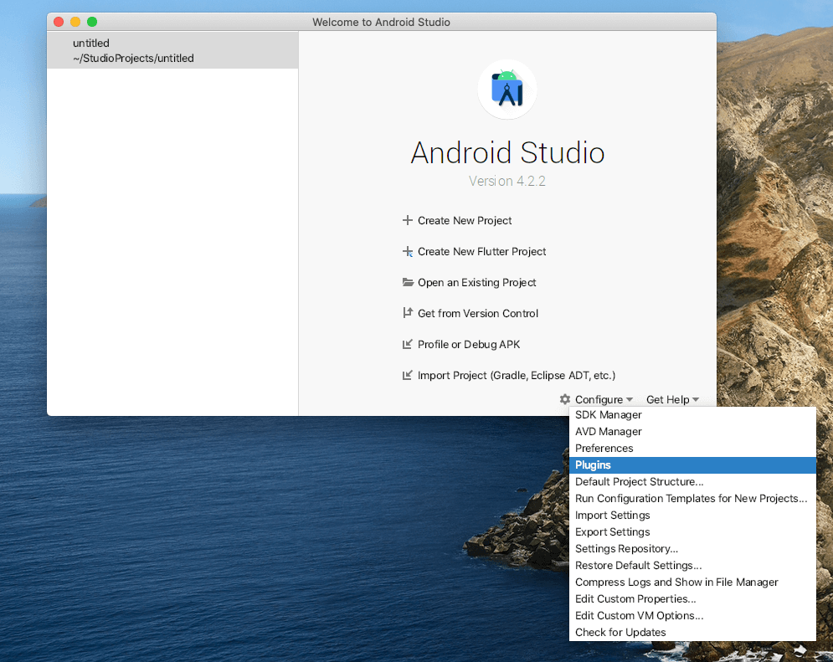This screenshot has width=833, height=662.
Task: Click the version control branch icon
Action: pyautogui.click(x=408, y=314)
